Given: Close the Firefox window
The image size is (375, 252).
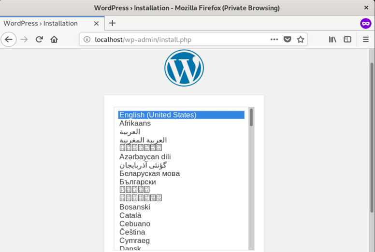Looking at the screenshot, I should [x=366, y=8].
